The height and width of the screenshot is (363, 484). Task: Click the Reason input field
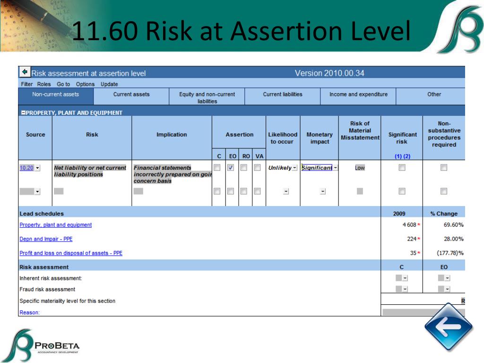tap(423, 312)
